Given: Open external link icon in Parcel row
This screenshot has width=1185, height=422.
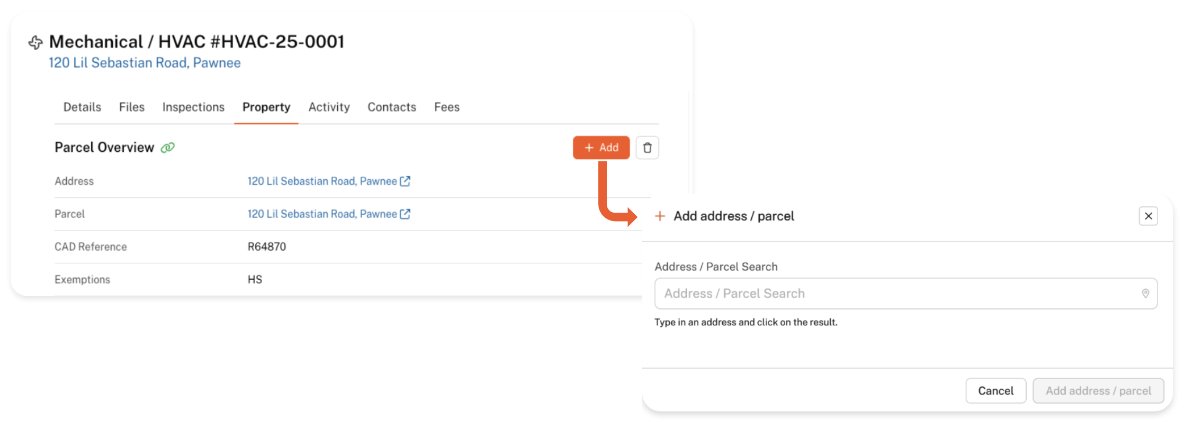Looking at the screenshot, I should (405, 214).
